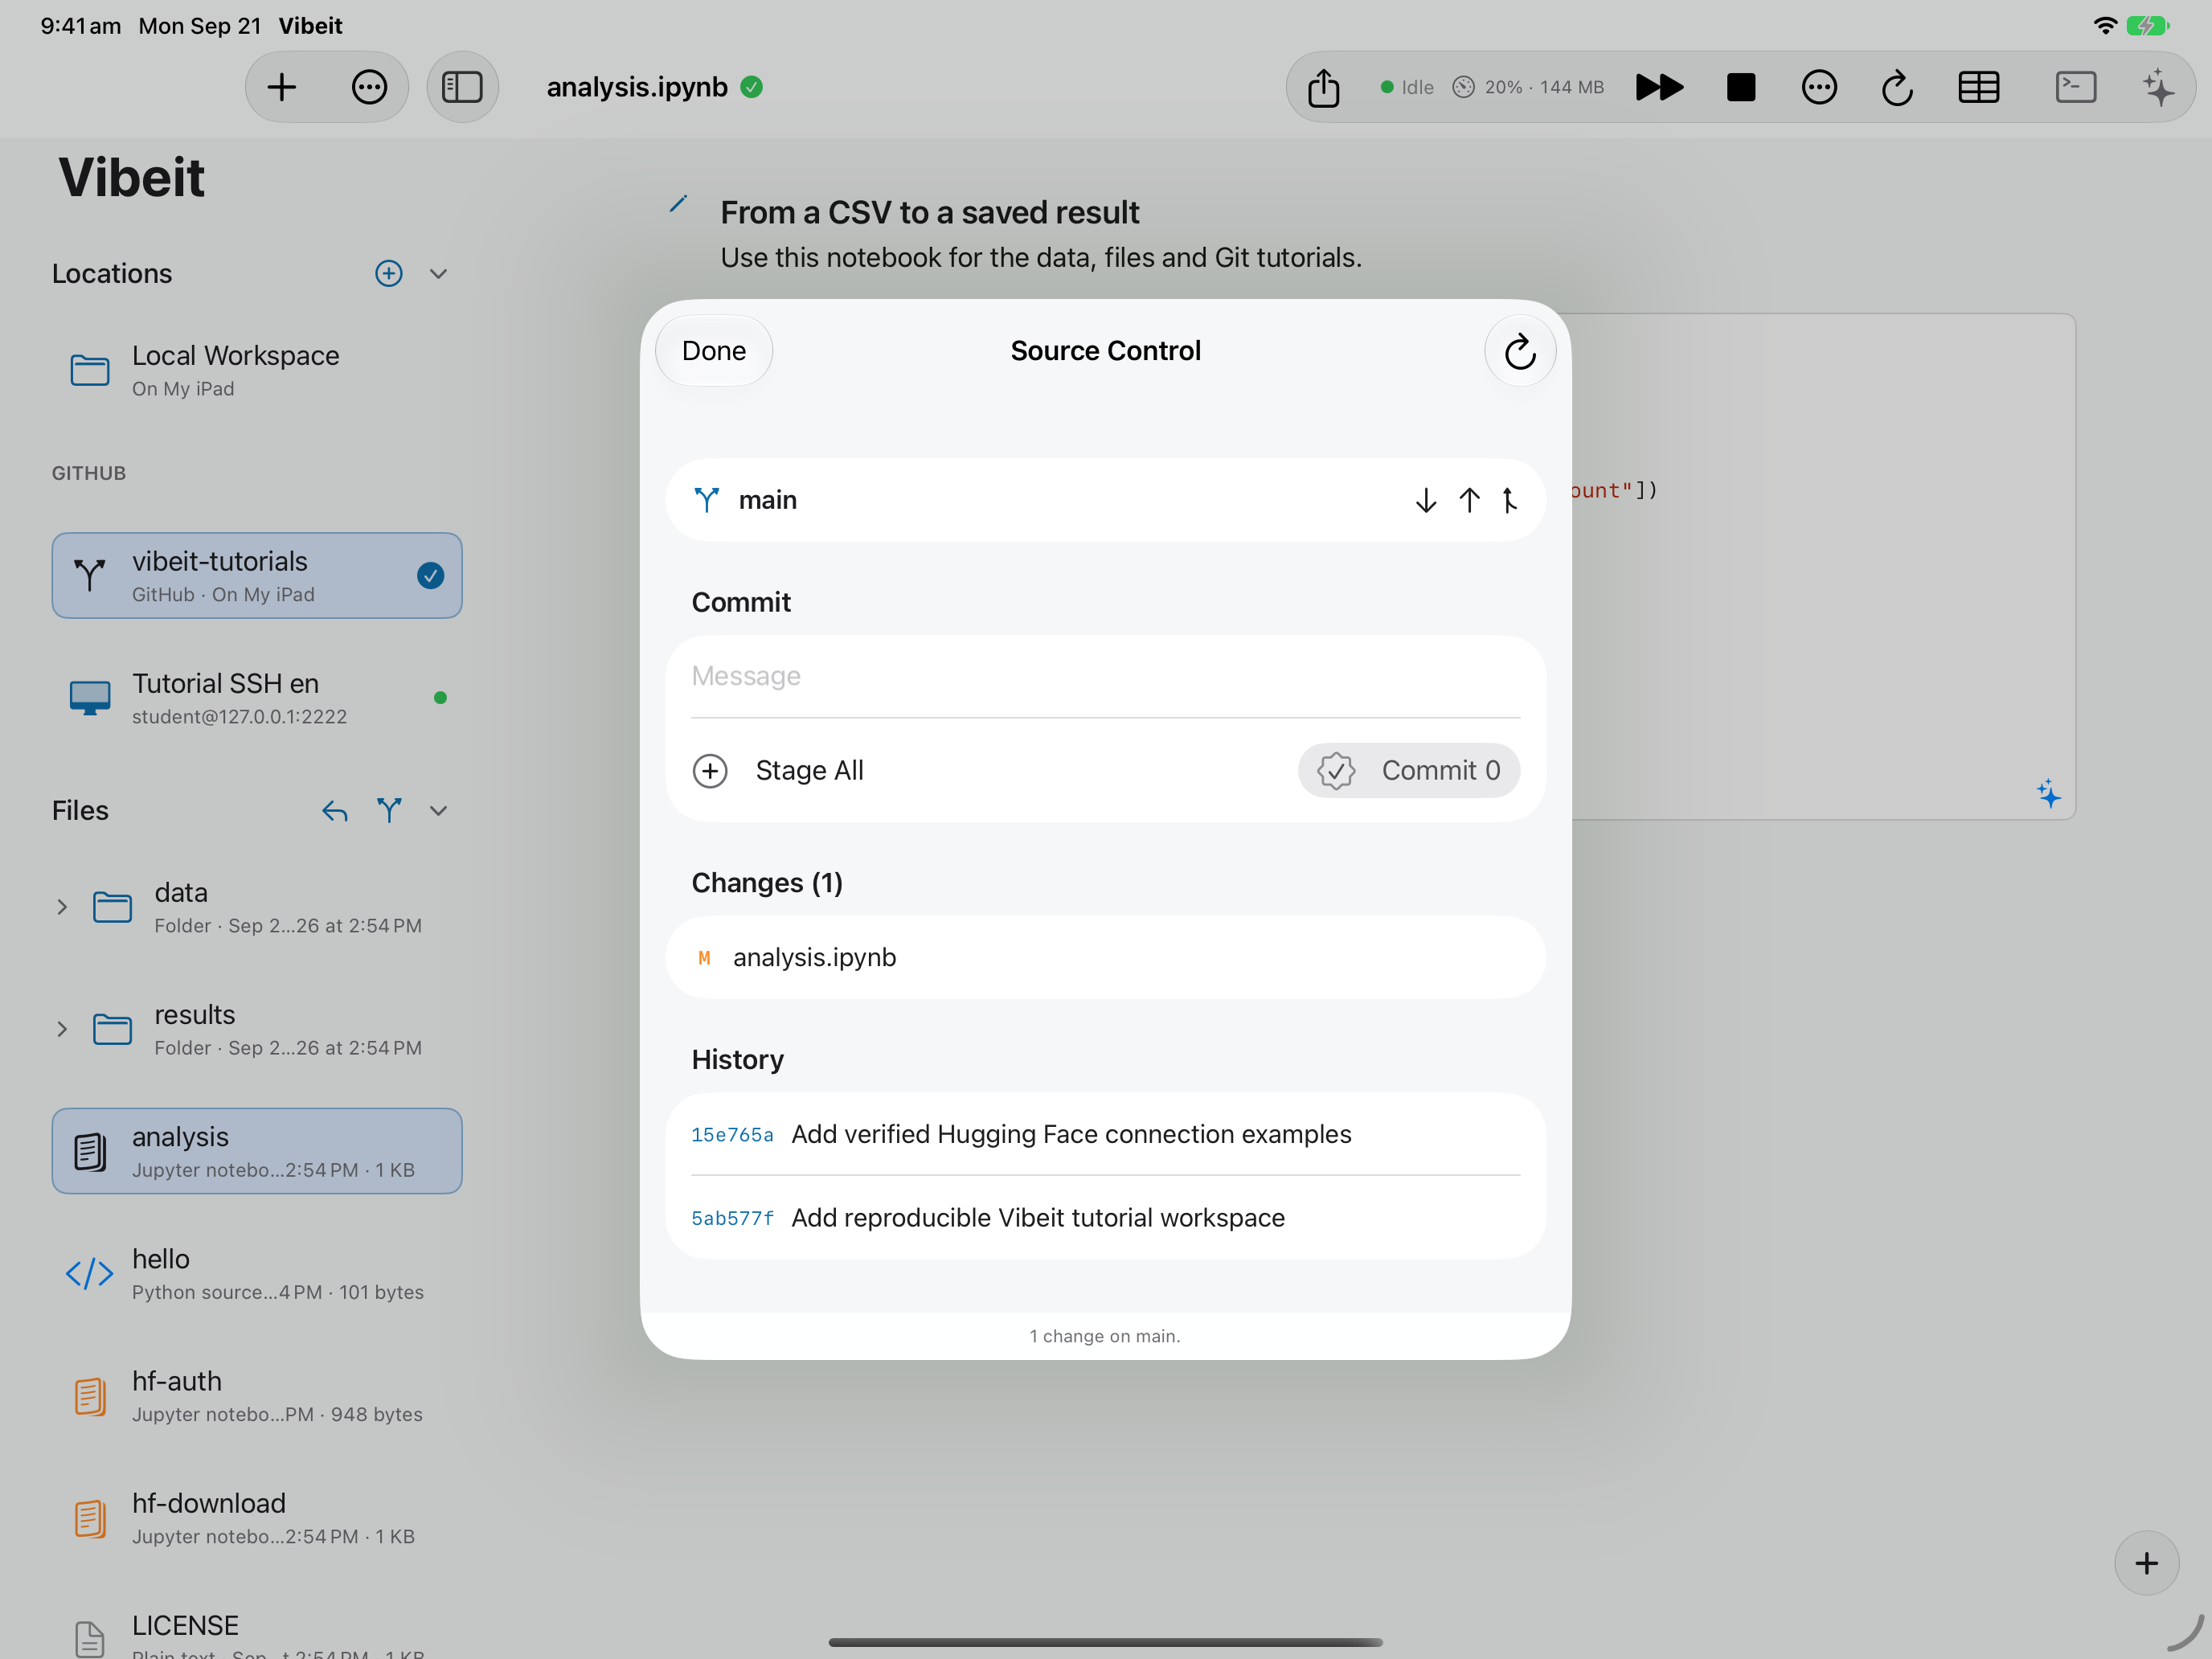Click the back arrow in Files header
2212x1659 pixels.
click(335, 811)
